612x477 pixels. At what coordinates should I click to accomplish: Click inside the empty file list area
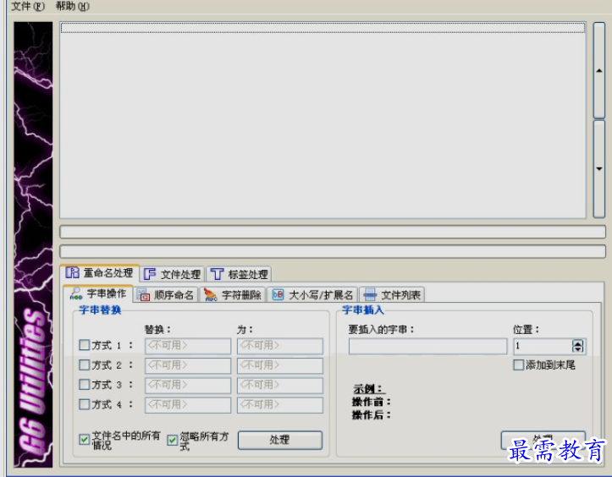pos(323,120)
